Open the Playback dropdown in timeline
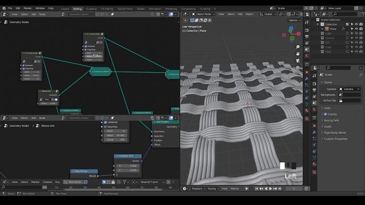This screenshot has width=365, height=205. tap(198, 188)
